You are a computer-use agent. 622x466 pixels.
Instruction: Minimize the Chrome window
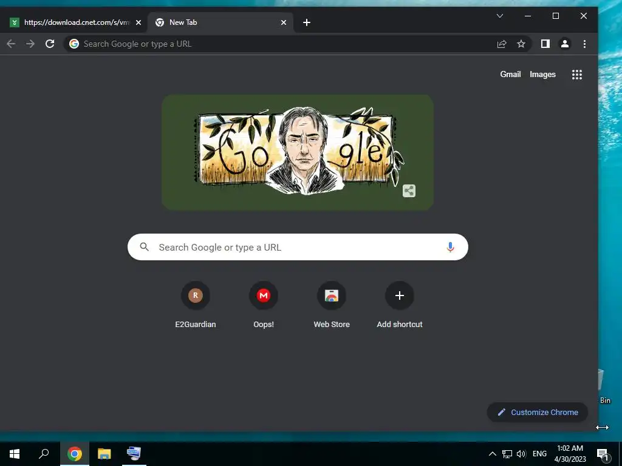528,16
